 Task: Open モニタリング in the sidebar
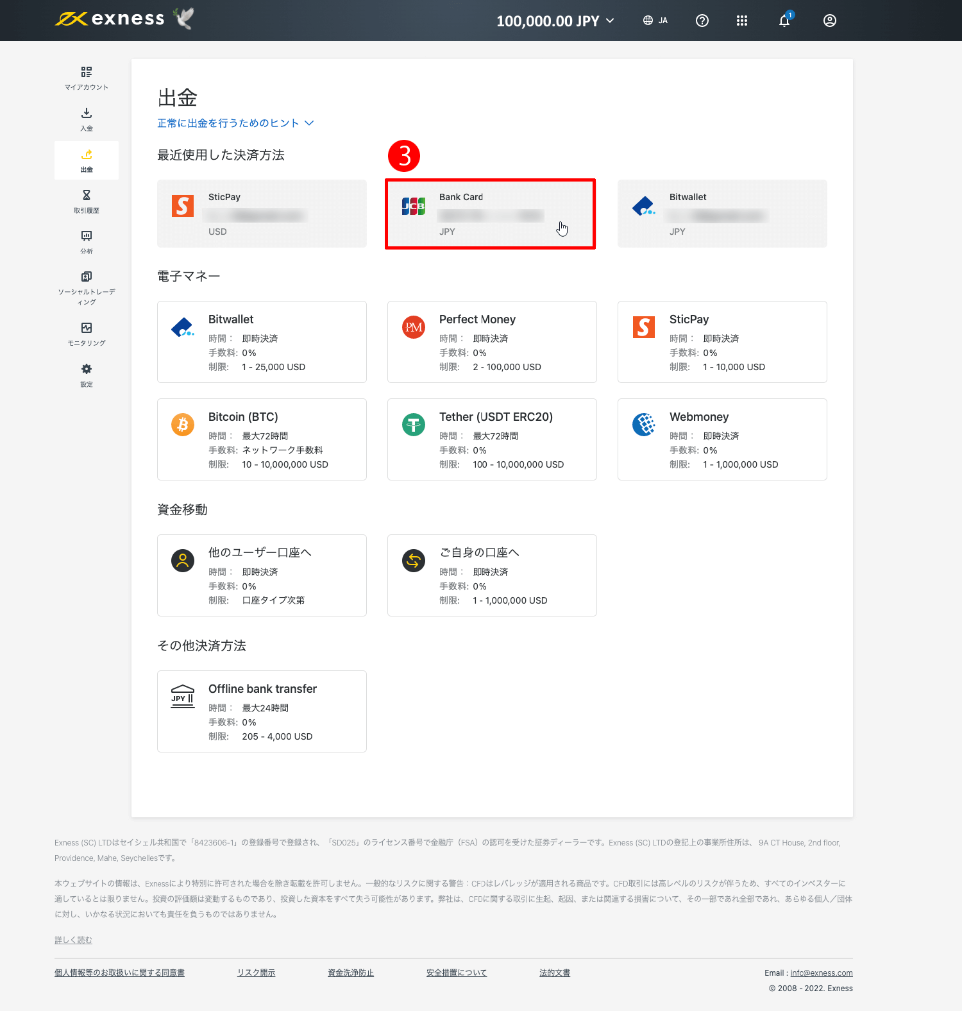(x=87, y=334)
